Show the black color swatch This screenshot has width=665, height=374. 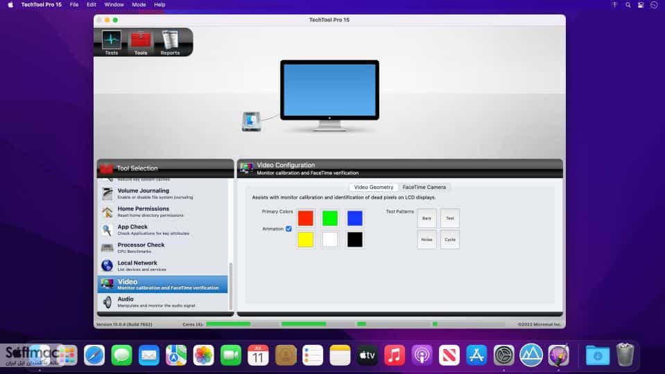(355, 240)
